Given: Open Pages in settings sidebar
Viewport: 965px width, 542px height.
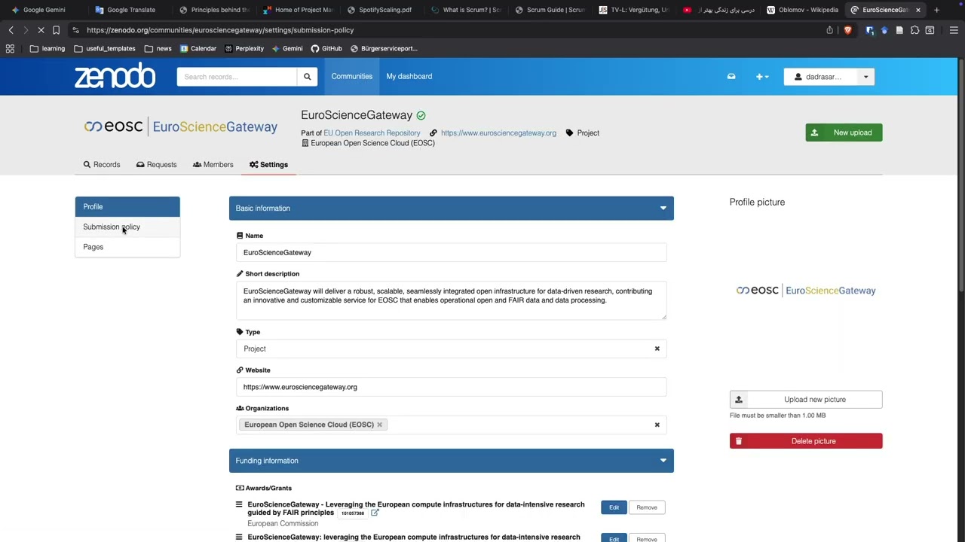Looking at the screenshot, I should [x=127, y=247].
